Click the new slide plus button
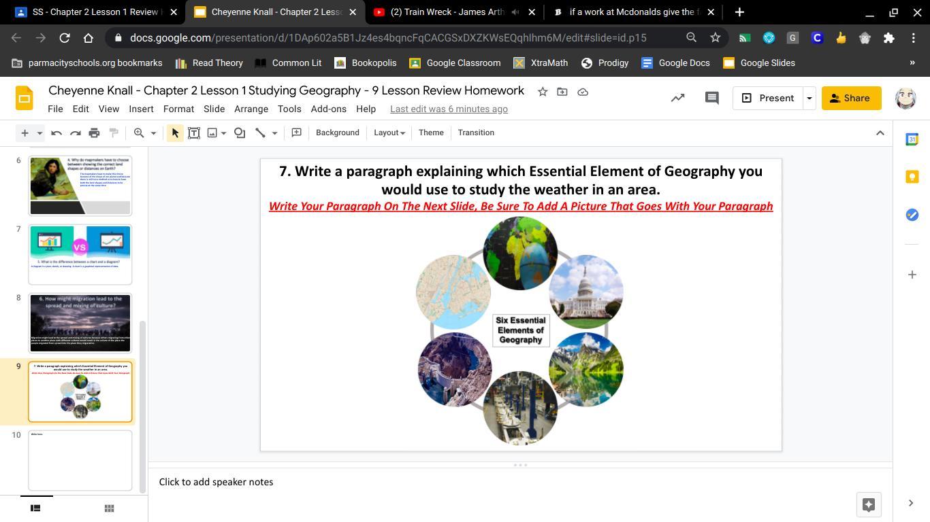930x522 pixels. 25,133
